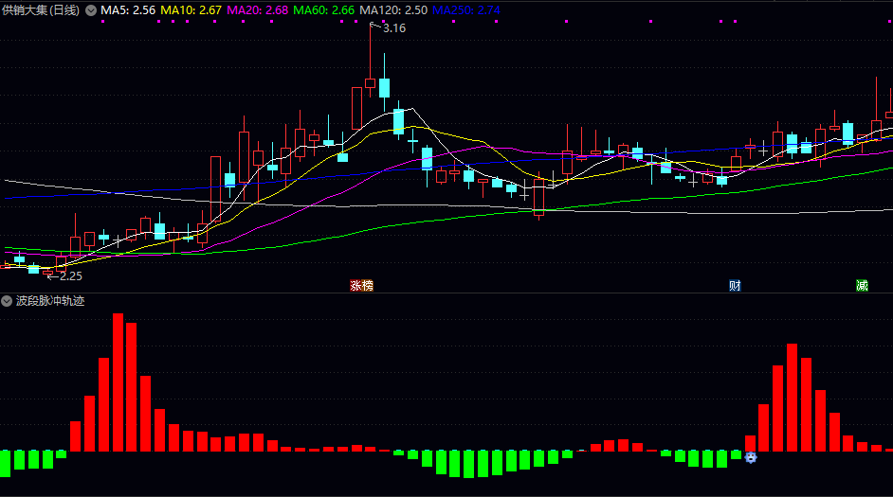The width and height of the screenshot is (893, 497).
Task: Click the tallest red bar in the first indicator peak
Action: click(x=118, y=382)
